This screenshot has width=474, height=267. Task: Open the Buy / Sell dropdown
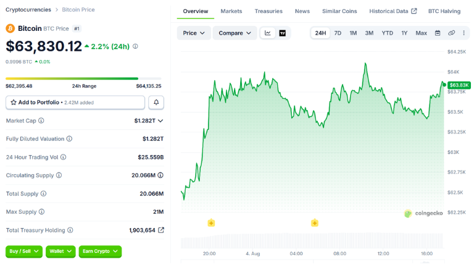coord(24,252)
